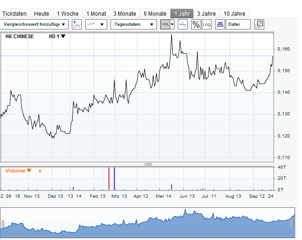Toggle Log scale button
This screenshot has width=302, height=240.
206,24
